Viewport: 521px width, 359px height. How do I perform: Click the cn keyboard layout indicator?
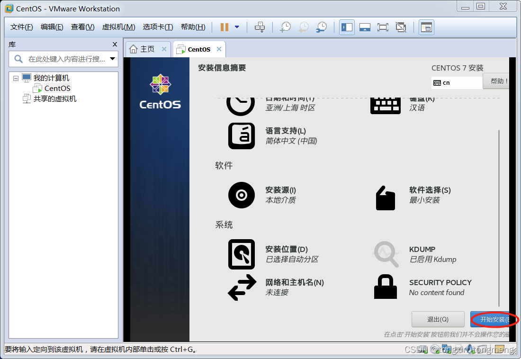click(x=457, y=83)
